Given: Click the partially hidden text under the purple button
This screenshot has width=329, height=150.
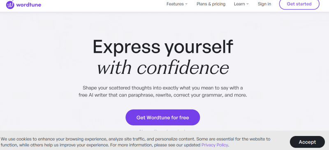Looking at the screenshot, I should [163, 131].
